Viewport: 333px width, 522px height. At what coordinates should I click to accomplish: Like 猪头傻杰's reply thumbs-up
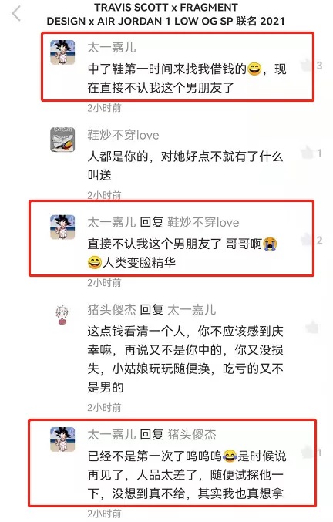[311, 327]
